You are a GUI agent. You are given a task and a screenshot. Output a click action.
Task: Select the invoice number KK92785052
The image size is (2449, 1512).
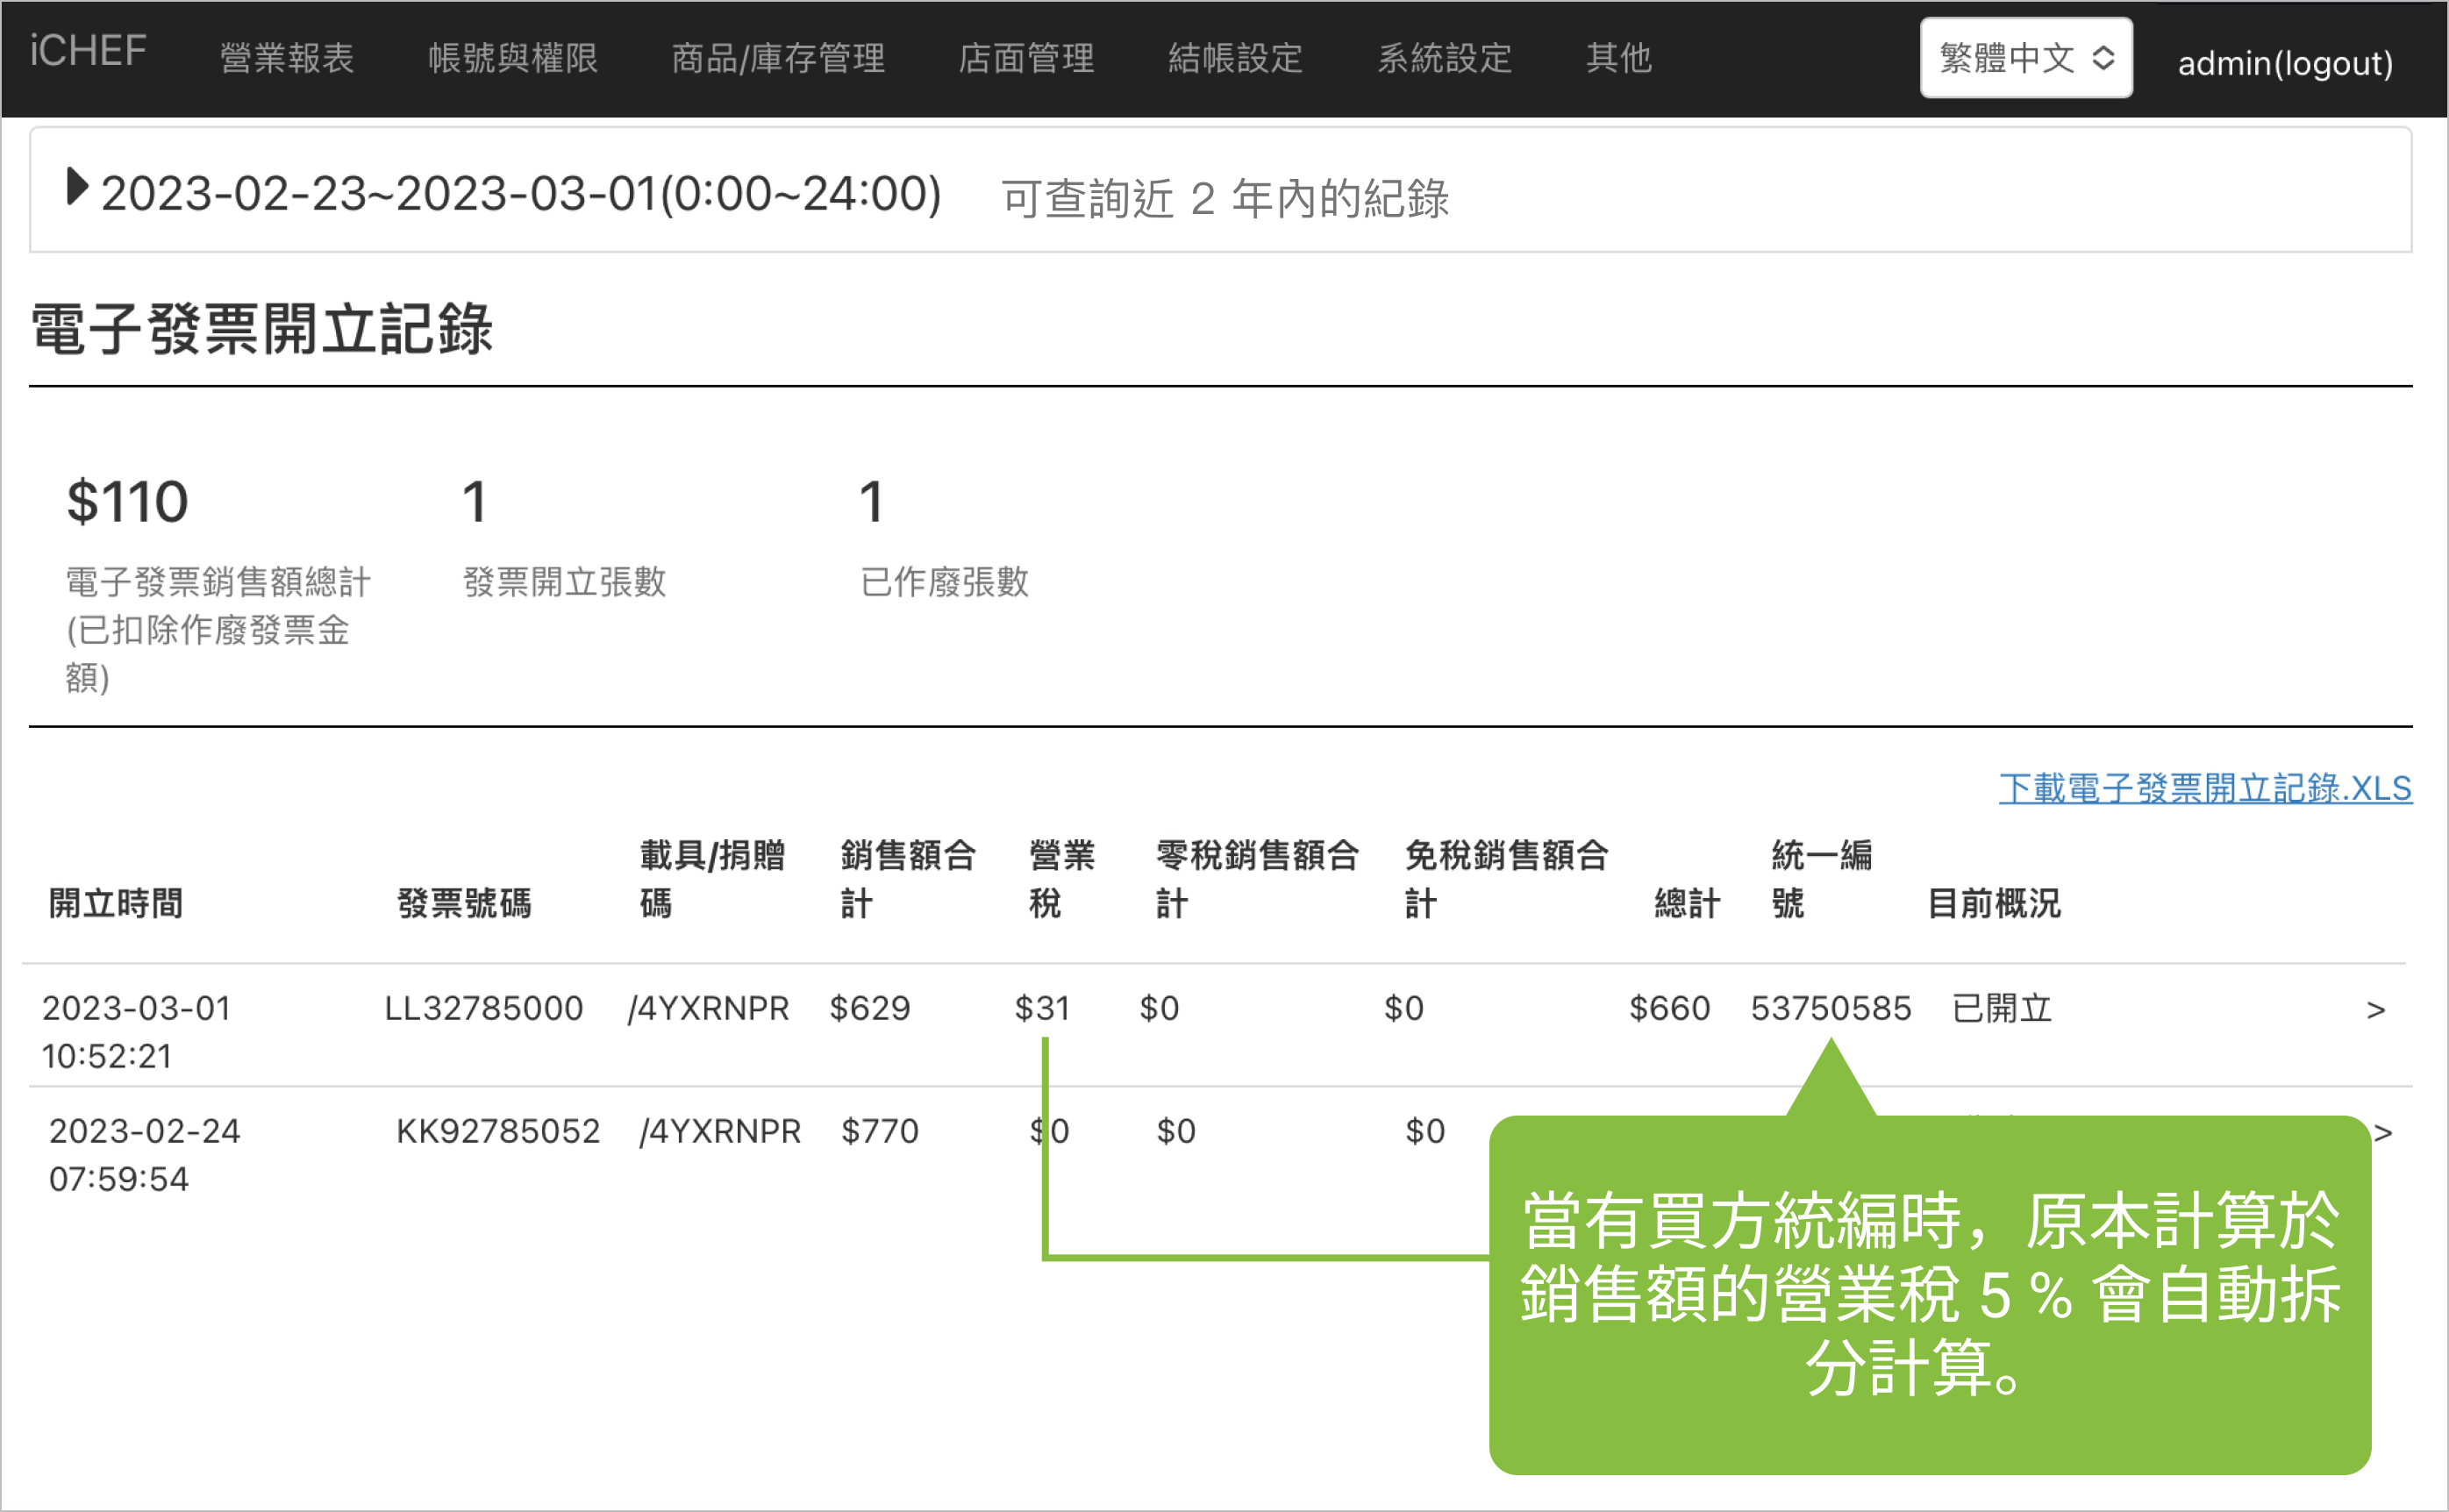point(498,1131)
